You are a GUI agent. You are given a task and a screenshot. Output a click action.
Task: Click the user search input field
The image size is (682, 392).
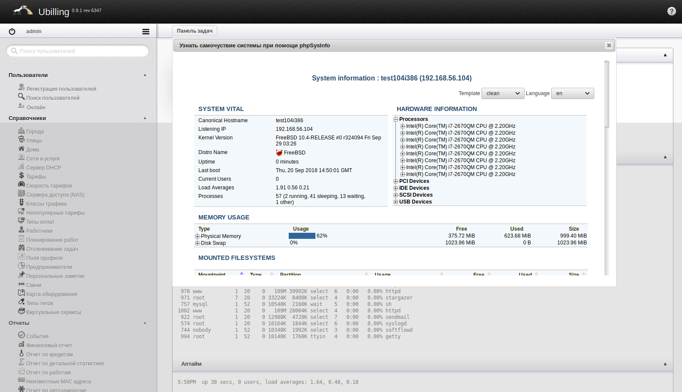tap(78, 51)
